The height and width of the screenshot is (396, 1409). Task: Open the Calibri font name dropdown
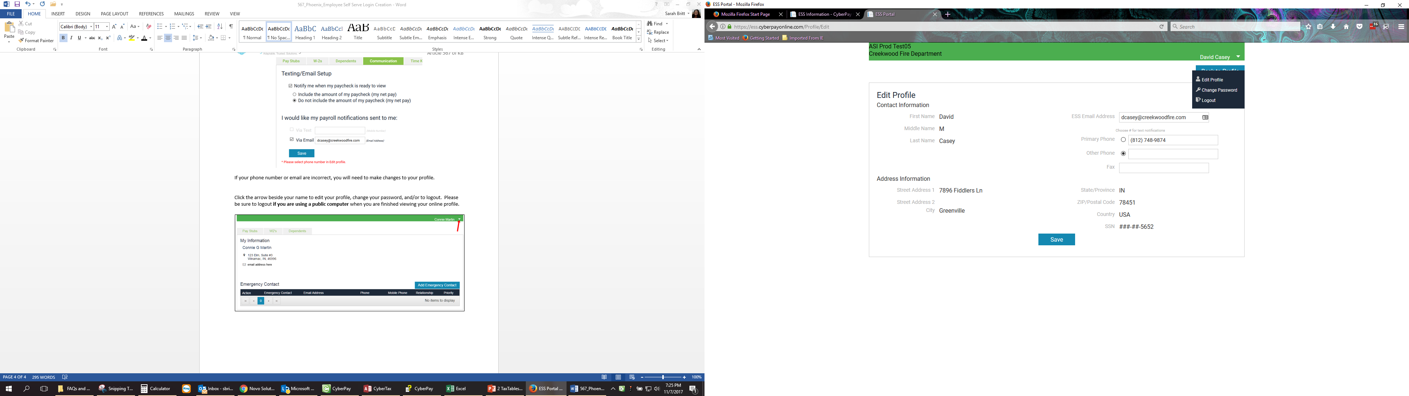point(91,26)
